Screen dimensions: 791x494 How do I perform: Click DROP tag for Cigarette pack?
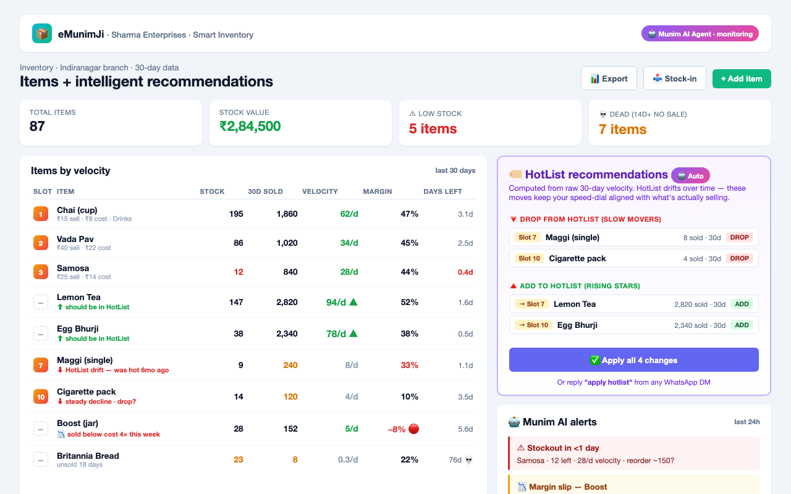(x=740, y=258)
